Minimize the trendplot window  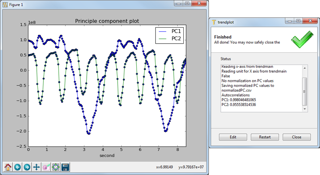click(x=290, y=21)
